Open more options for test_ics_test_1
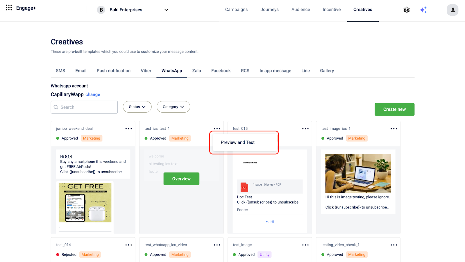 [x=217, y=129]
